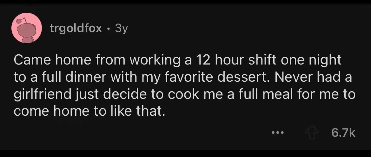
Task: Click the 6.7k vote count
Action: (x=343, y=132)
